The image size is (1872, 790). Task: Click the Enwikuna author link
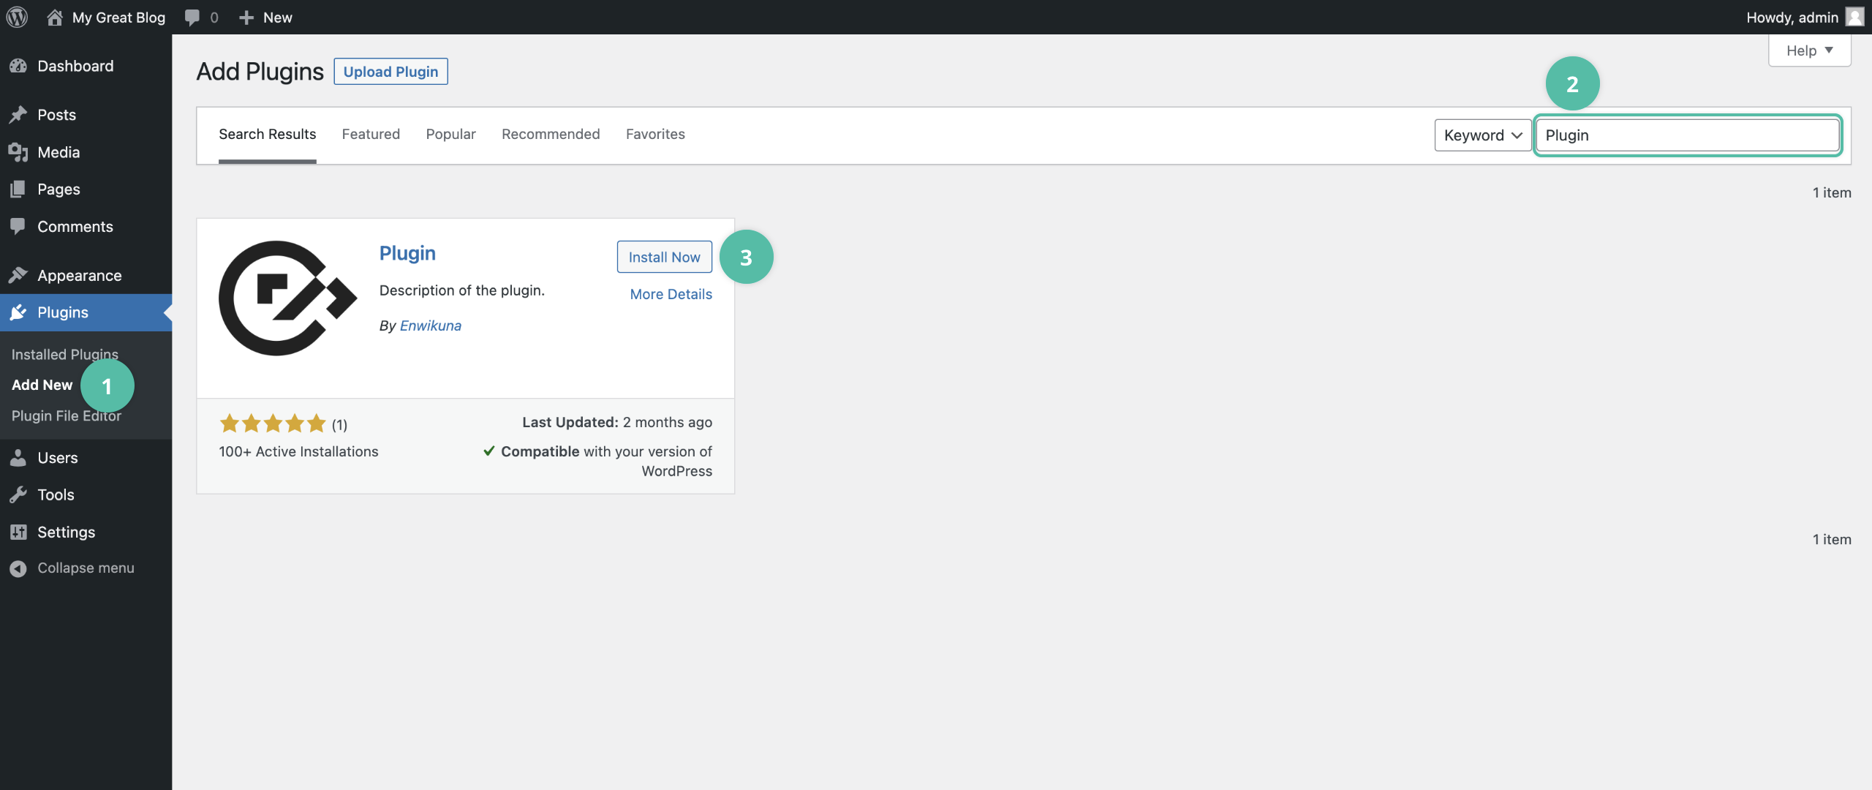430,325
